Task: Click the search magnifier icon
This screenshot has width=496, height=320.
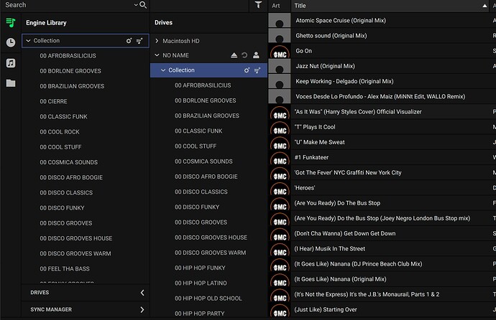Action: click(143, 5)
